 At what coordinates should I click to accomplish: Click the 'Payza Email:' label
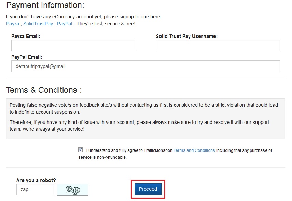coord(26,36)
